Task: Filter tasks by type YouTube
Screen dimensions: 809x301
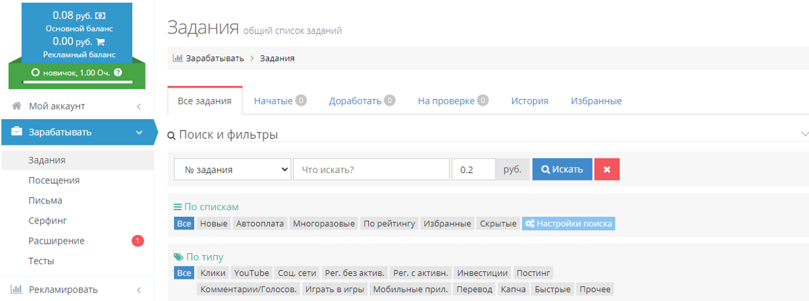Action: 251,273
